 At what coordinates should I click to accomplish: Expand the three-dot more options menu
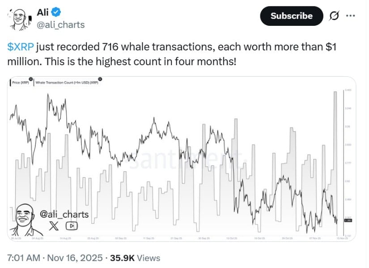(351, 16)
